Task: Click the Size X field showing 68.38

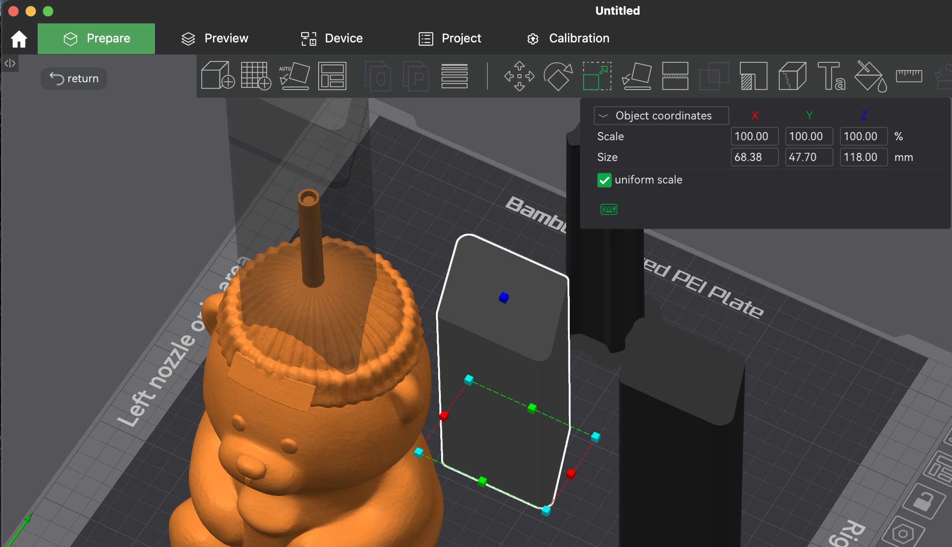Action: (x=755, y=157)
